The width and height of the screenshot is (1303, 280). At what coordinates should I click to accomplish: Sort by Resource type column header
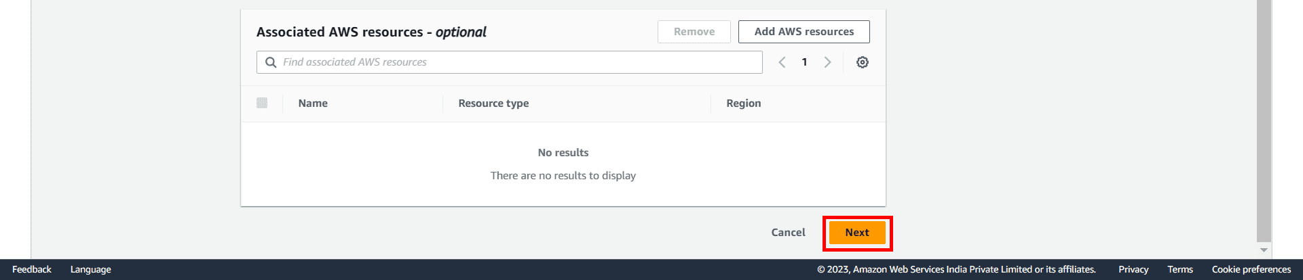(x=493, y=103)
